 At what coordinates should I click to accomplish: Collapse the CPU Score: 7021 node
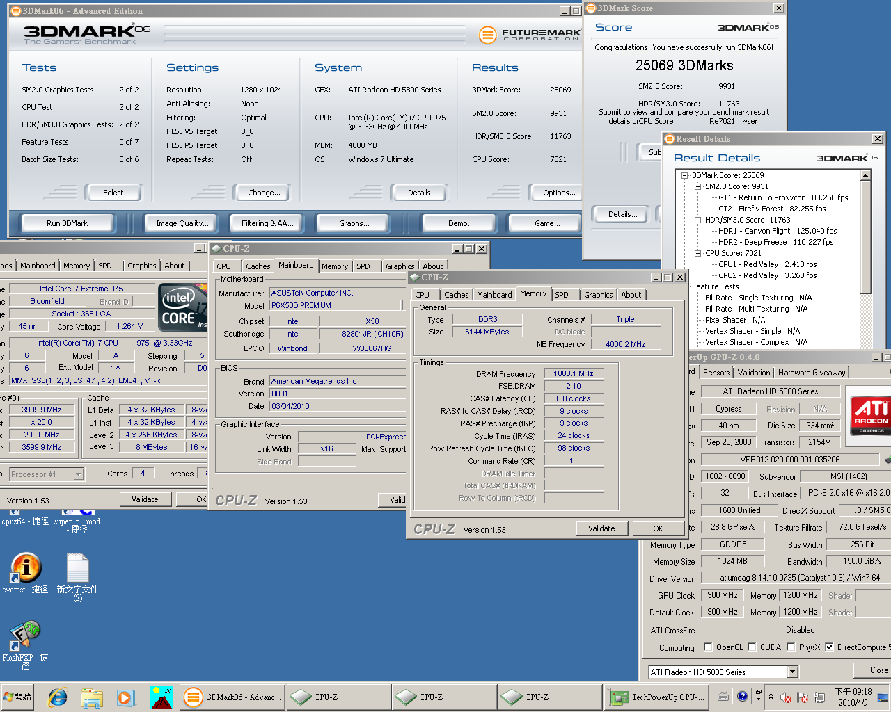point(697,253)
